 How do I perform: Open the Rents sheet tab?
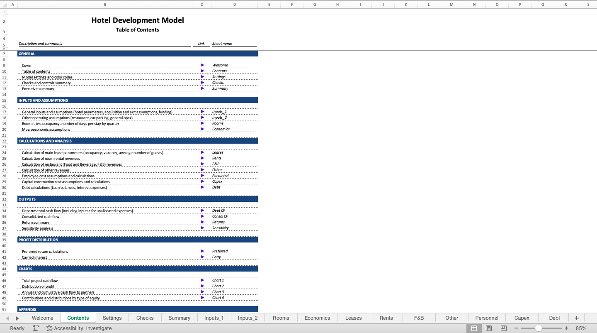tap(386, 318)
